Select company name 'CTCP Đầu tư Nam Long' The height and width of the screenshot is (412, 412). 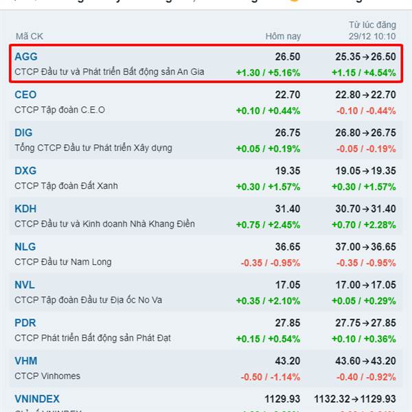63,262
